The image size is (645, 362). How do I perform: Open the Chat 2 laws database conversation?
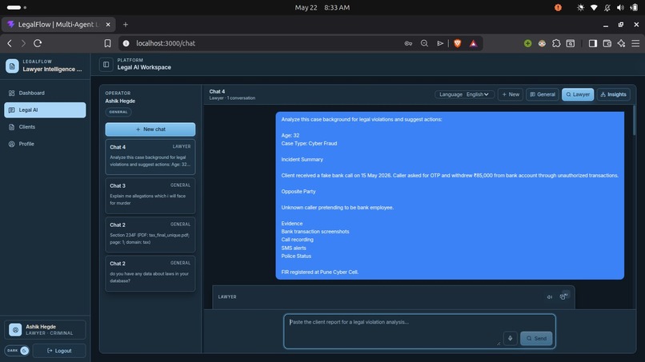(150, 273)
